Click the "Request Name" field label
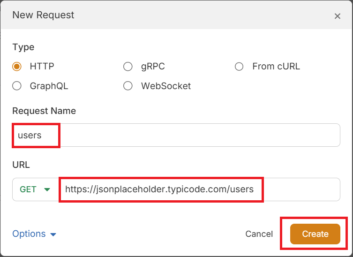 pyautogui.click(x=44, y=111)
